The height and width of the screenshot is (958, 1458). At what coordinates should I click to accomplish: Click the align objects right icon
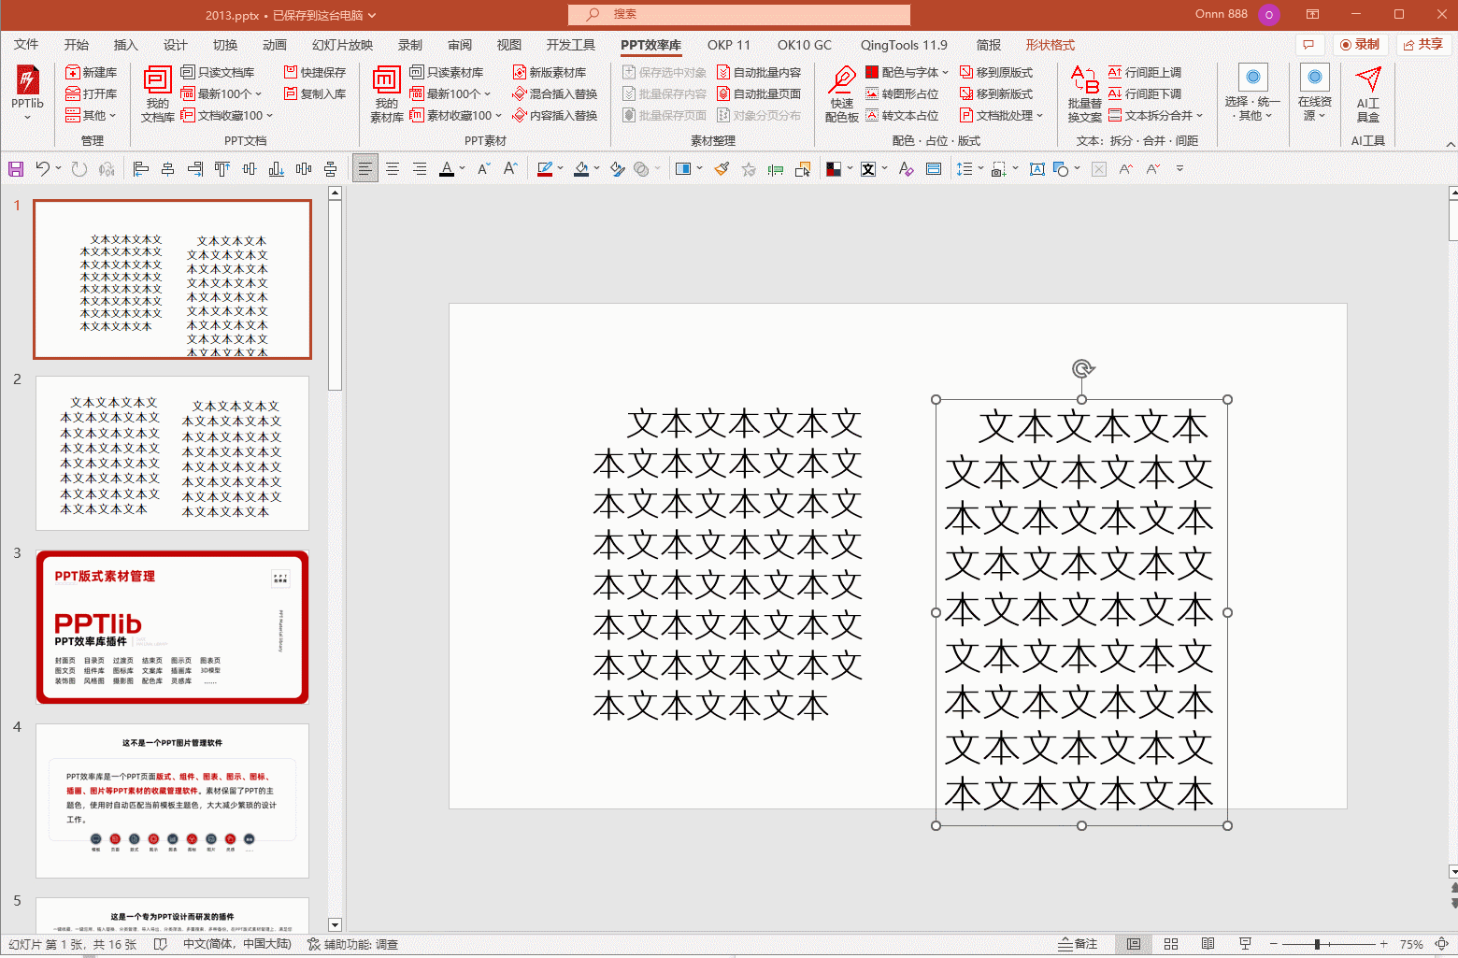195,169
